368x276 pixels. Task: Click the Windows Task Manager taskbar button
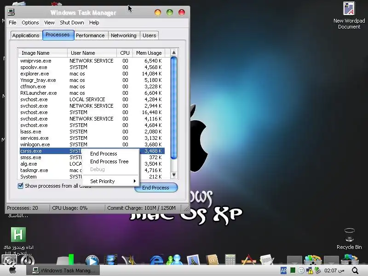(x=63, y=270)
